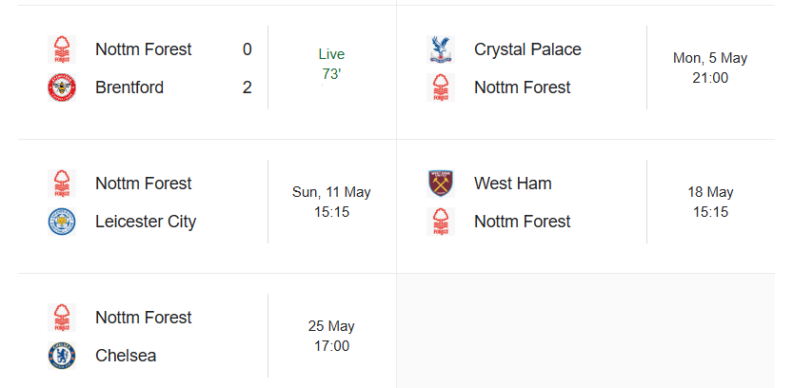Click the West Ham hammers crest
793x388 pixels.
(441, 184)
